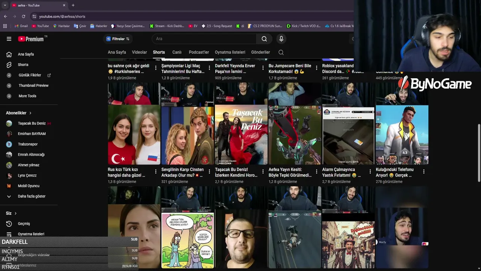Open the browser tab list dropdown

pos(5,5)
